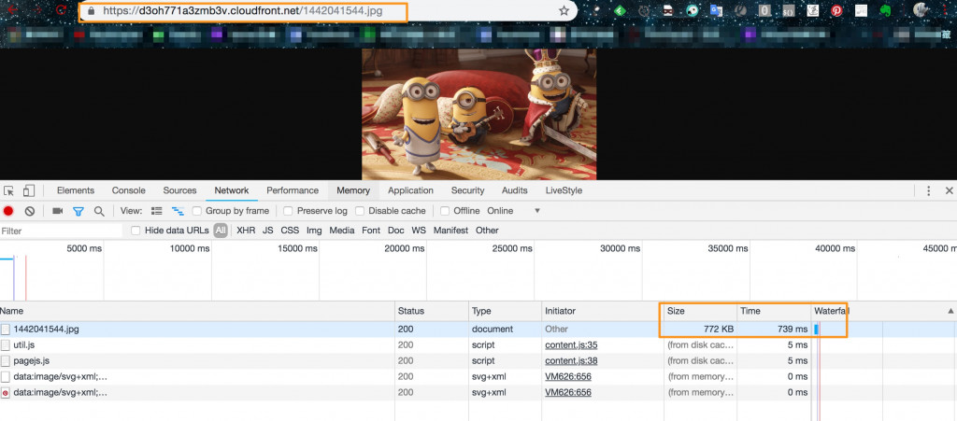Toggle the device toolbar icon
957x421 pixels.
point(29,190)
